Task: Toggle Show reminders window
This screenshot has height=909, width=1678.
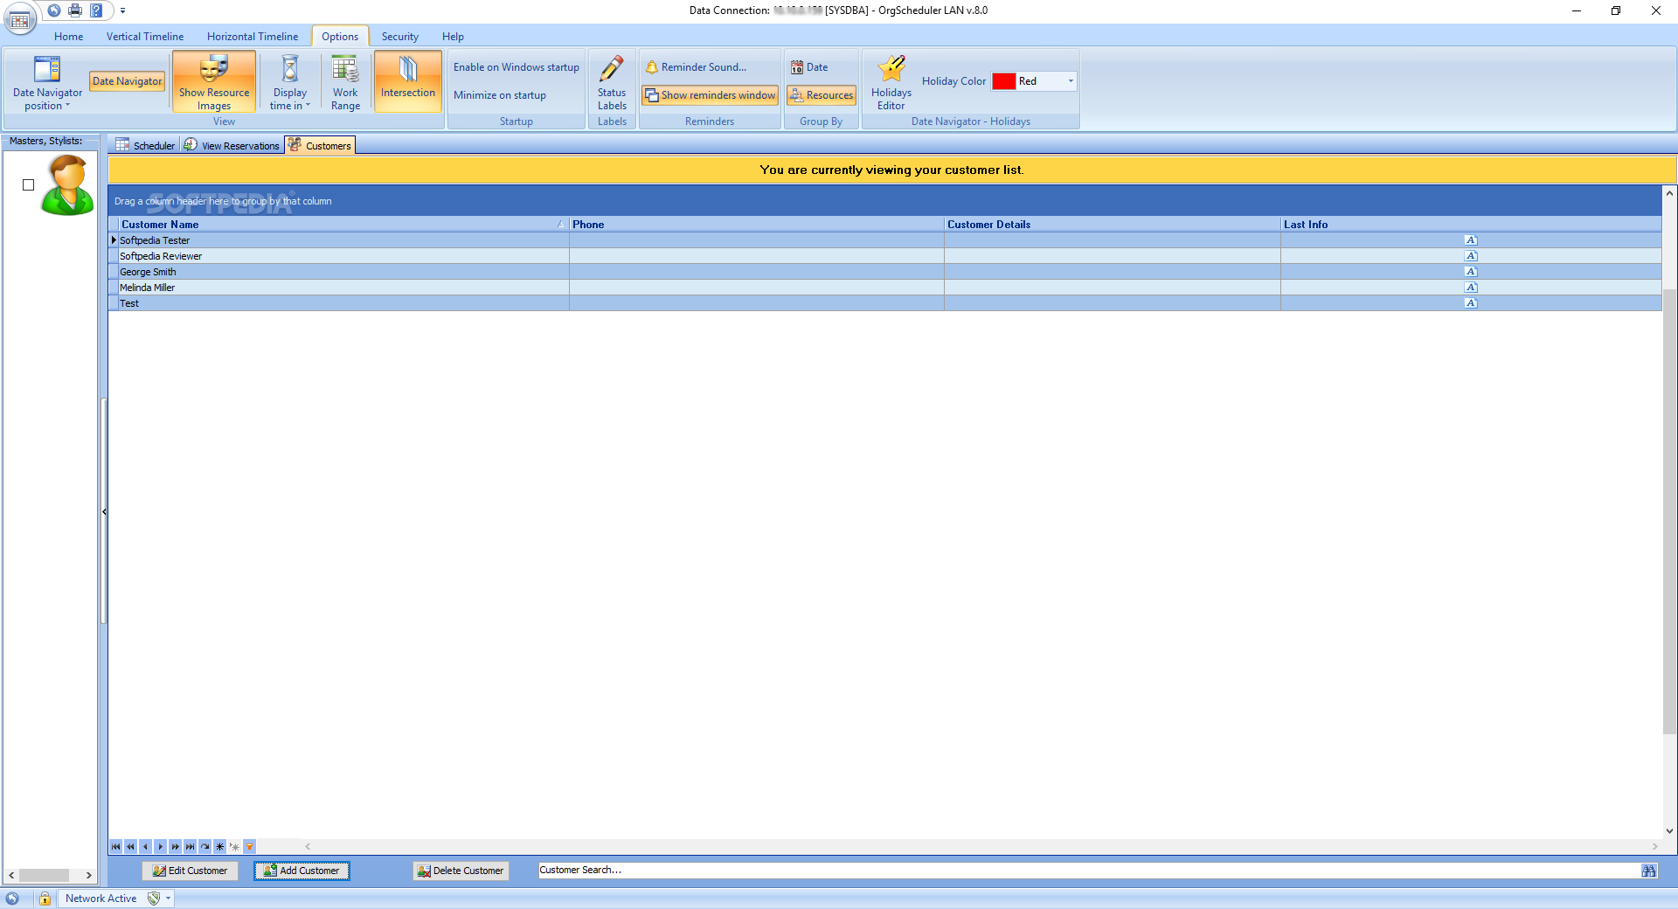Action: pyautogui.click(x=711, y=95)
